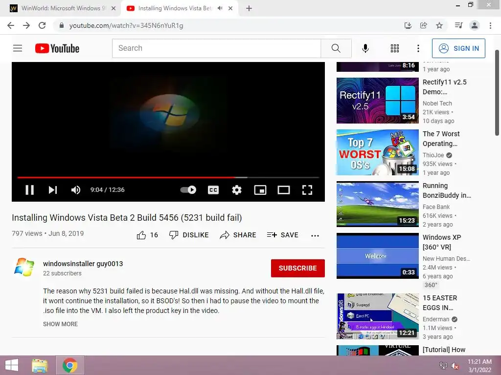This screenshot has height=375, width=501.
Task: Go to YouTube home via logo
Action: click(57, 48)
